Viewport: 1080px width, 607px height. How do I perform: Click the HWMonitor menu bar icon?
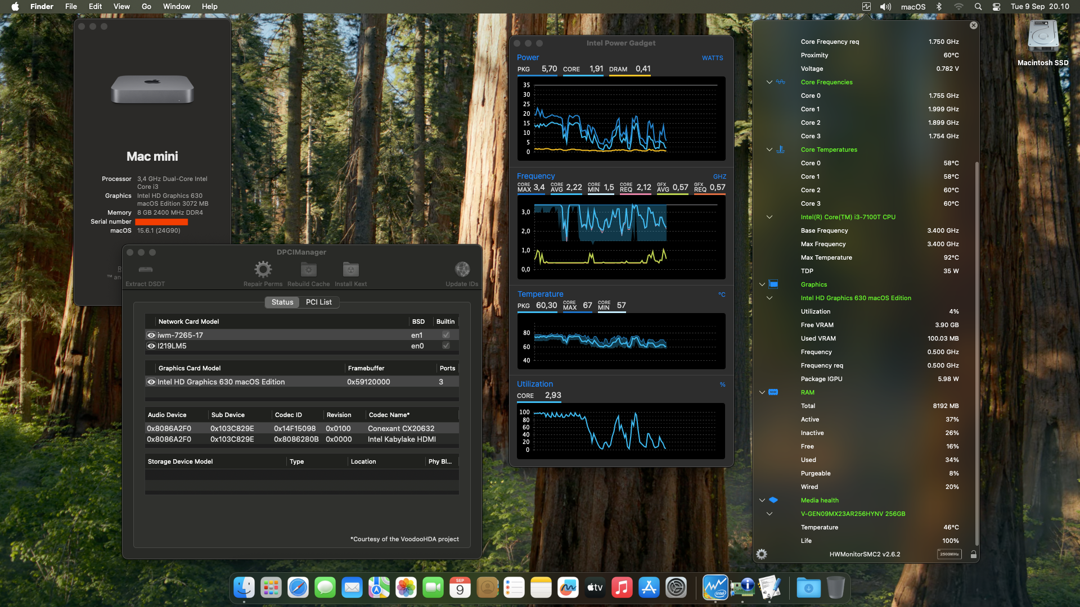[x=866, y=7]
